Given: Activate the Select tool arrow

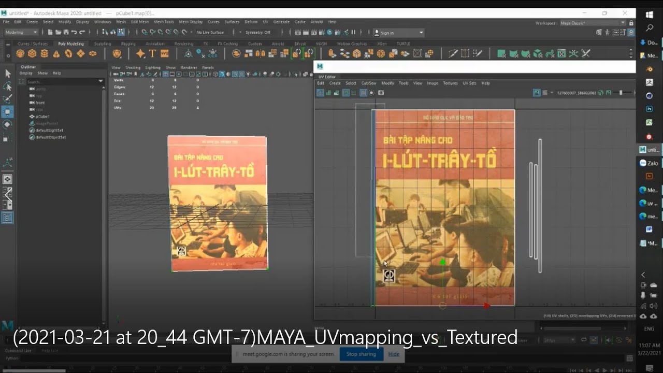Looking at the screenshot, I should pos(8,74).
